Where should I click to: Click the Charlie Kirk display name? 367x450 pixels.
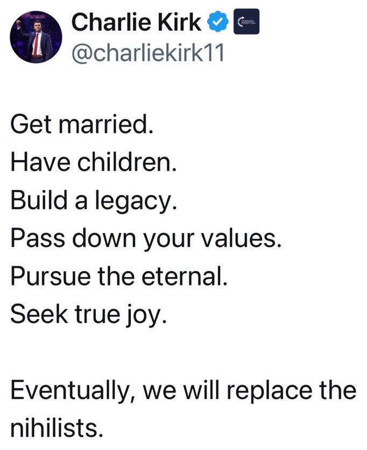click(x=136, y=22)
